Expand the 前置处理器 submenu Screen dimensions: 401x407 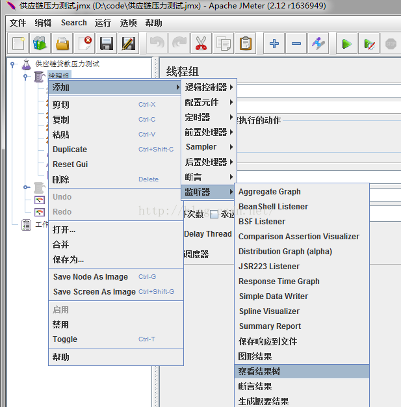209,132
